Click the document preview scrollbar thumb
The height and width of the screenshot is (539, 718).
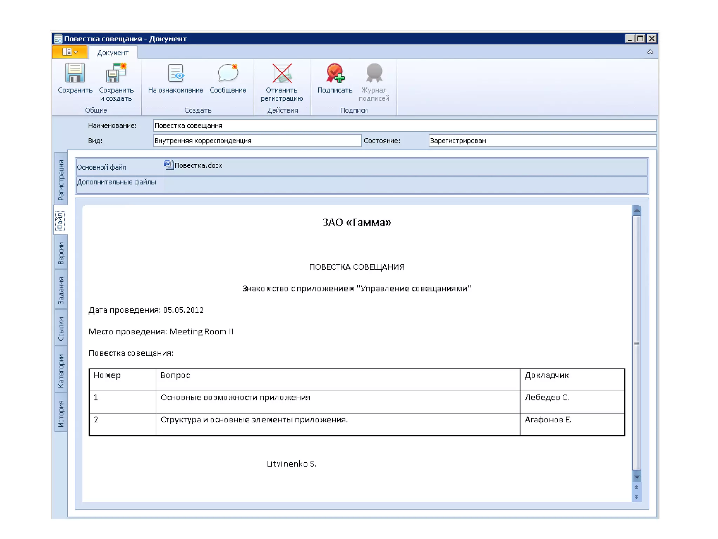[637, 343]
